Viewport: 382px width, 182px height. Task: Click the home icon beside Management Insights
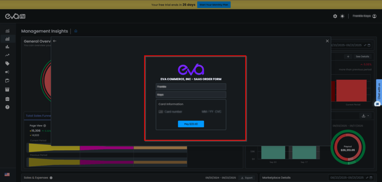tap(76, 31)
